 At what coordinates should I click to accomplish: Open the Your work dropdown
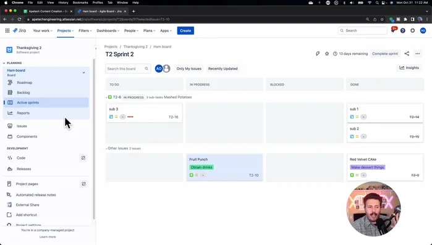tap(43, 30)
